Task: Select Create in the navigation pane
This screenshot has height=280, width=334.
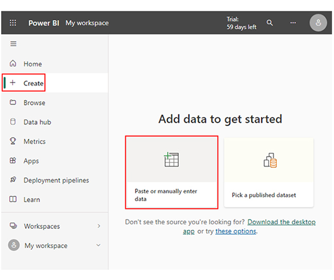Action: 33,83
